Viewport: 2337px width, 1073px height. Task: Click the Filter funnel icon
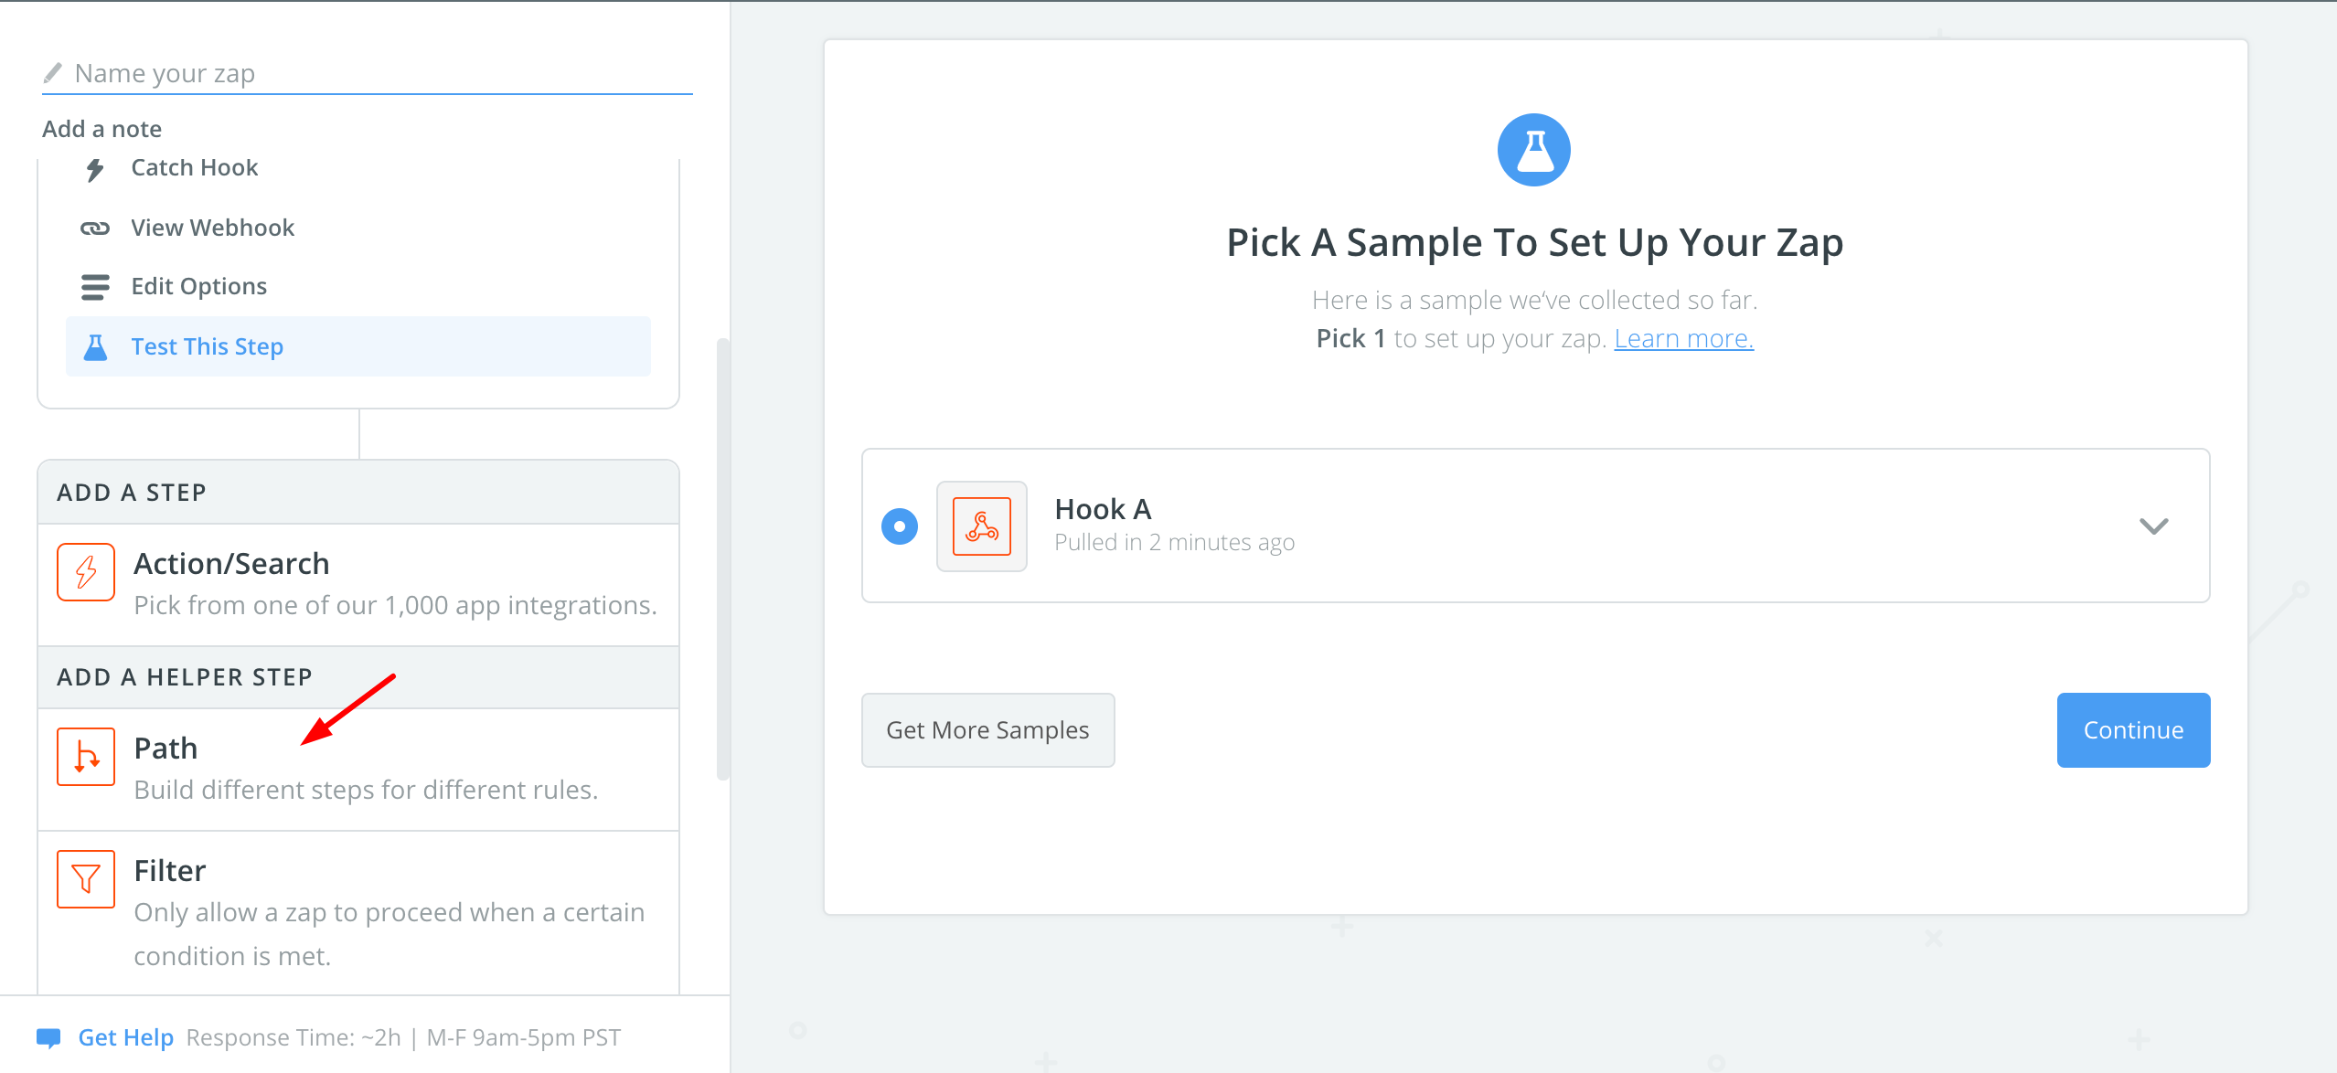[x=86, y=879]
